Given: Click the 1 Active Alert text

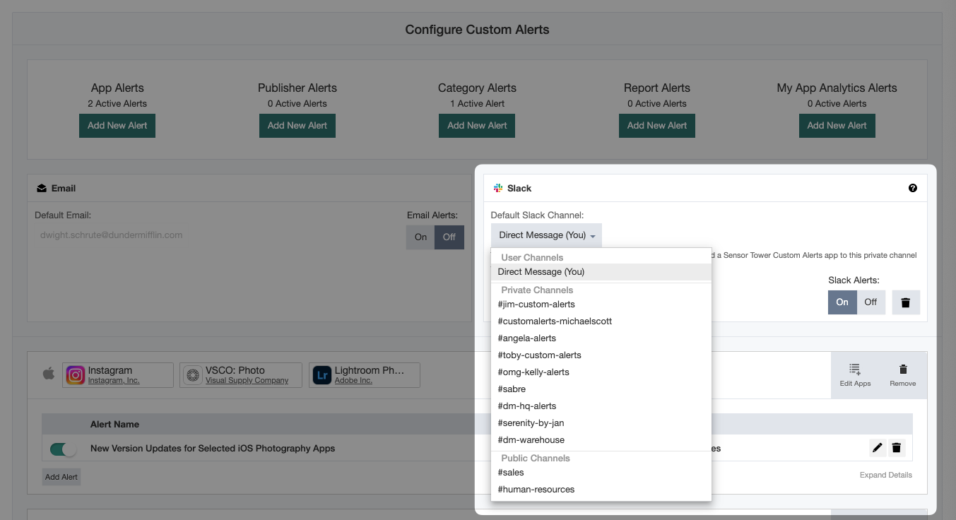Looking at the screenshot, I should click(x=477, y=104).
